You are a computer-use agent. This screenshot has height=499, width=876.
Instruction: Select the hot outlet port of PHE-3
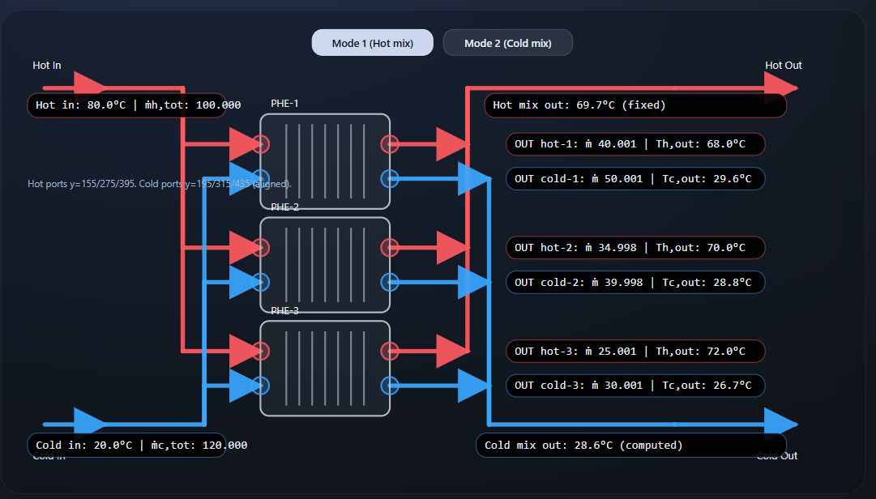[390, 351]
